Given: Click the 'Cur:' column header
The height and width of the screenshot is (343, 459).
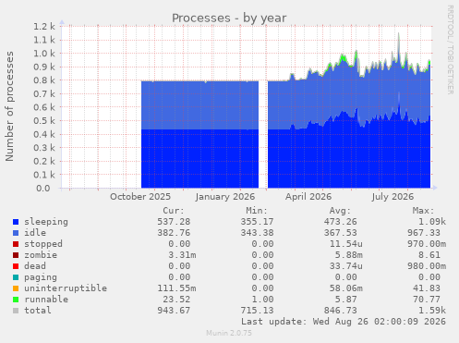Looking at the screenshot, I should [x=174, y=211].
